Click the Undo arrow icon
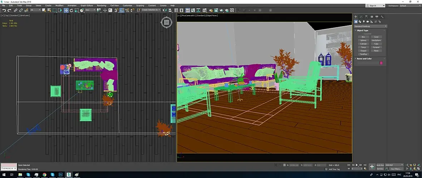The image size is (422, 178). point(4,10)
